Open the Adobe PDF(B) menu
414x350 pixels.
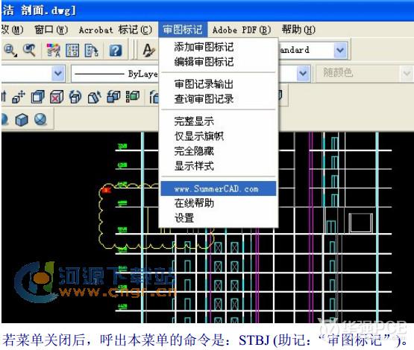coord(242,30)
